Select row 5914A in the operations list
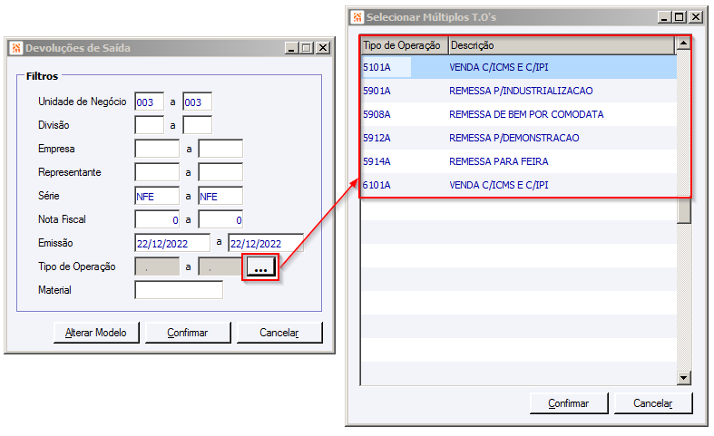This screenshot has width=714, height=436. [519, 161]
